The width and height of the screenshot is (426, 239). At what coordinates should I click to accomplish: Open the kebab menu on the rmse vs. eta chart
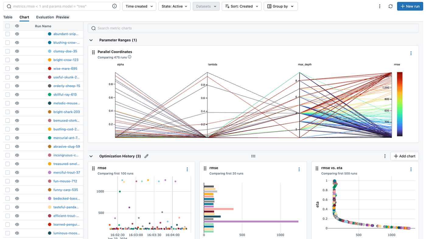411,169
